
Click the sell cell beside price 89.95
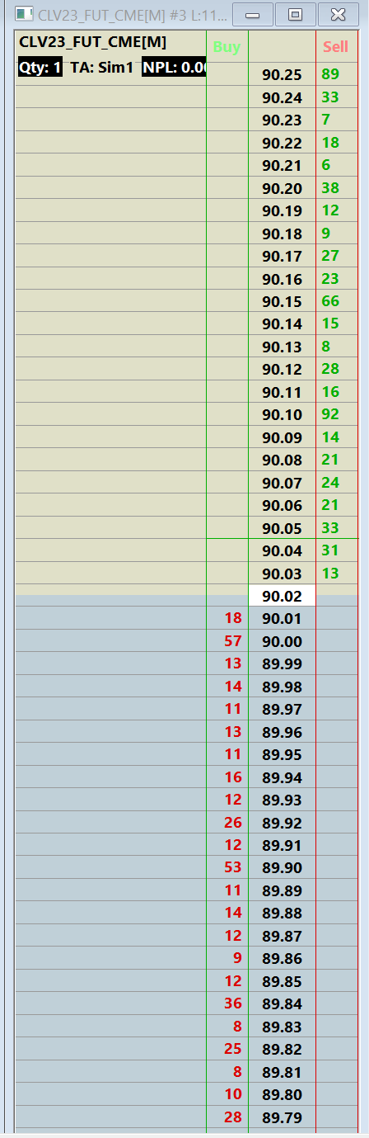point(336,754)
